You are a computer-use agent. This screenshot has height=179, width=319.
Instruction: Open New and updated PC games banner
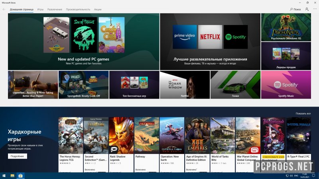click(x=84, y=42)
